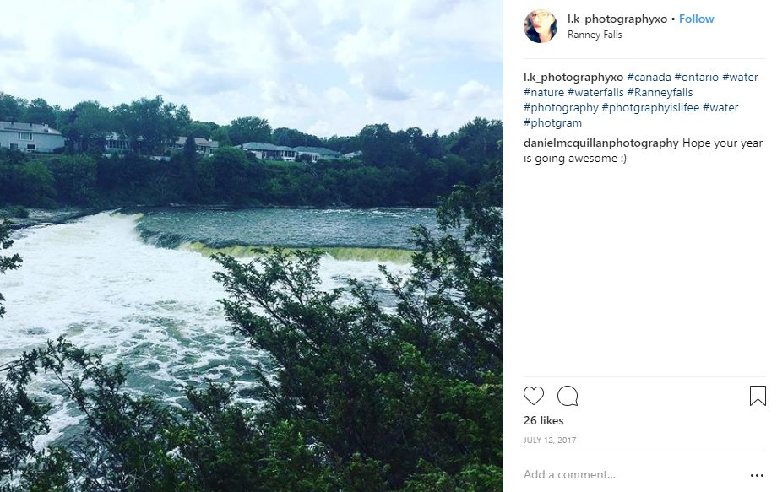Viewport: 777px width, 492px height.
Task: Focus the Add a comment field
Action: click(634, 474)
